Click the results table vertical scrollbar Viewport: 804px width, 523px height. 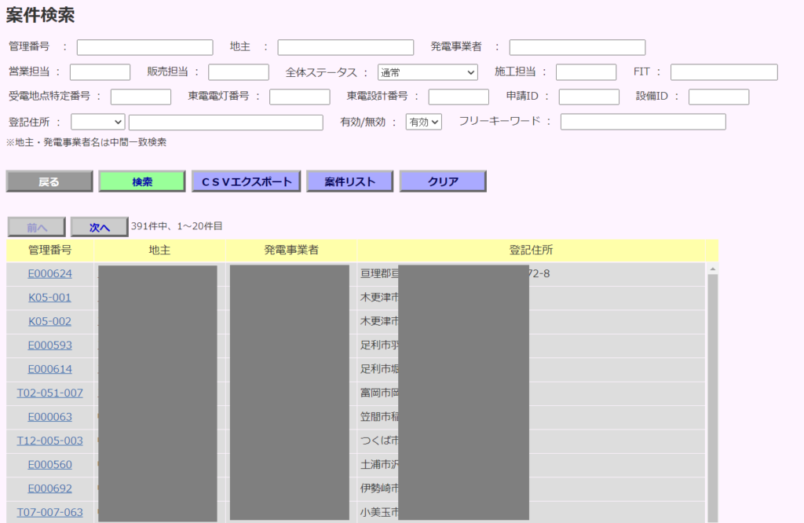point(712,393)
